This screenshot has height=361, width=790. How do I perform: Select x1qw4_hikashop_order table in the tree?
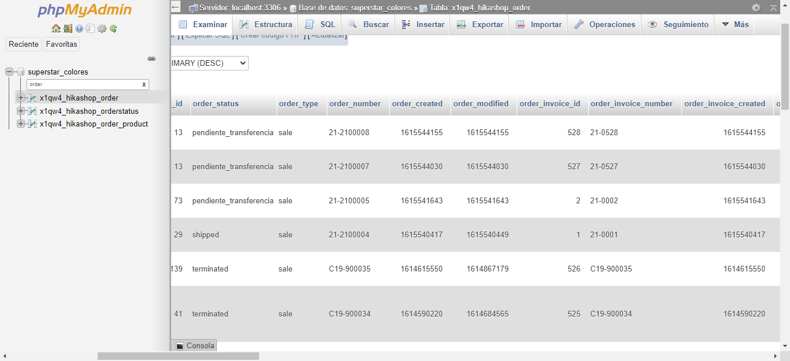pos(79,98)
